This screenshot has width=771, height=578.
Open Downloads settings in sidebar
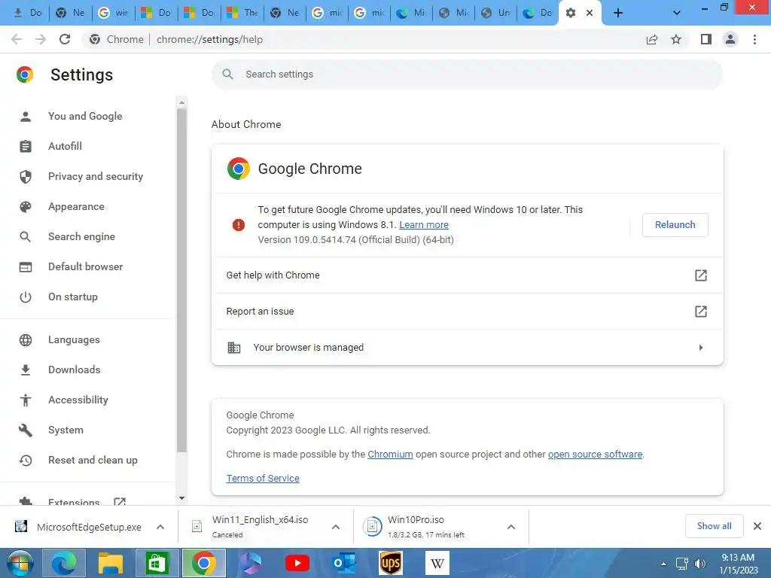click(x=75, y=370)
